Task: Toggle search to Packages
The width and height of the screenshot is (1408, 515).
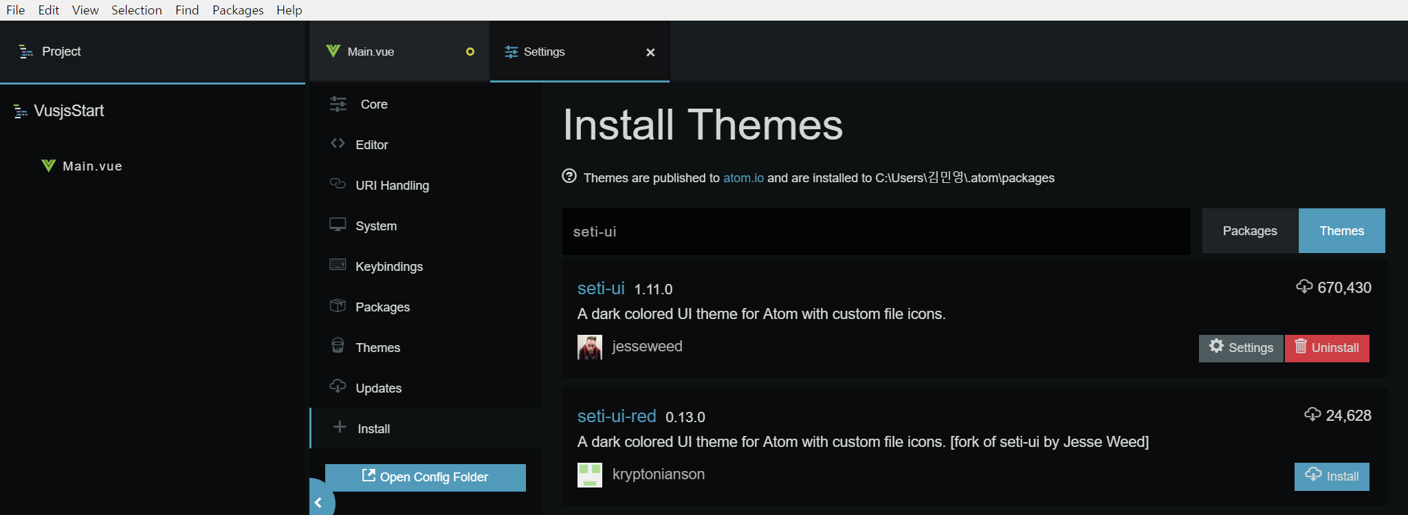Action: [1250, 231]
